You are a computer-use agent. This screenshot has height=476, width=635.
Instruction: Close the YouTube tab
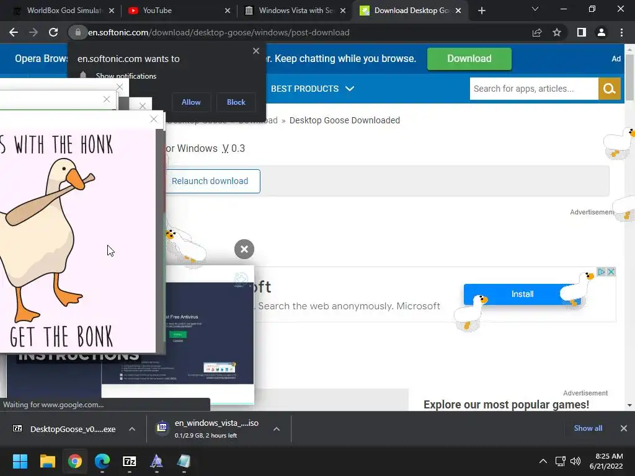click(228, 11)
